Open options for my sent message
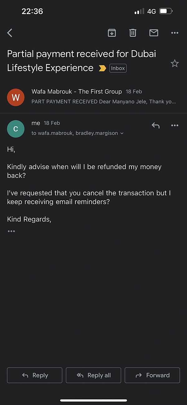 point(175,125)
